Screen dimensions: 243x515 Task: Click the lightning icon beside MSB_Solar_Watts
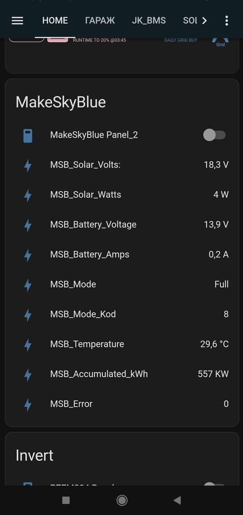[x=28, y=196]
